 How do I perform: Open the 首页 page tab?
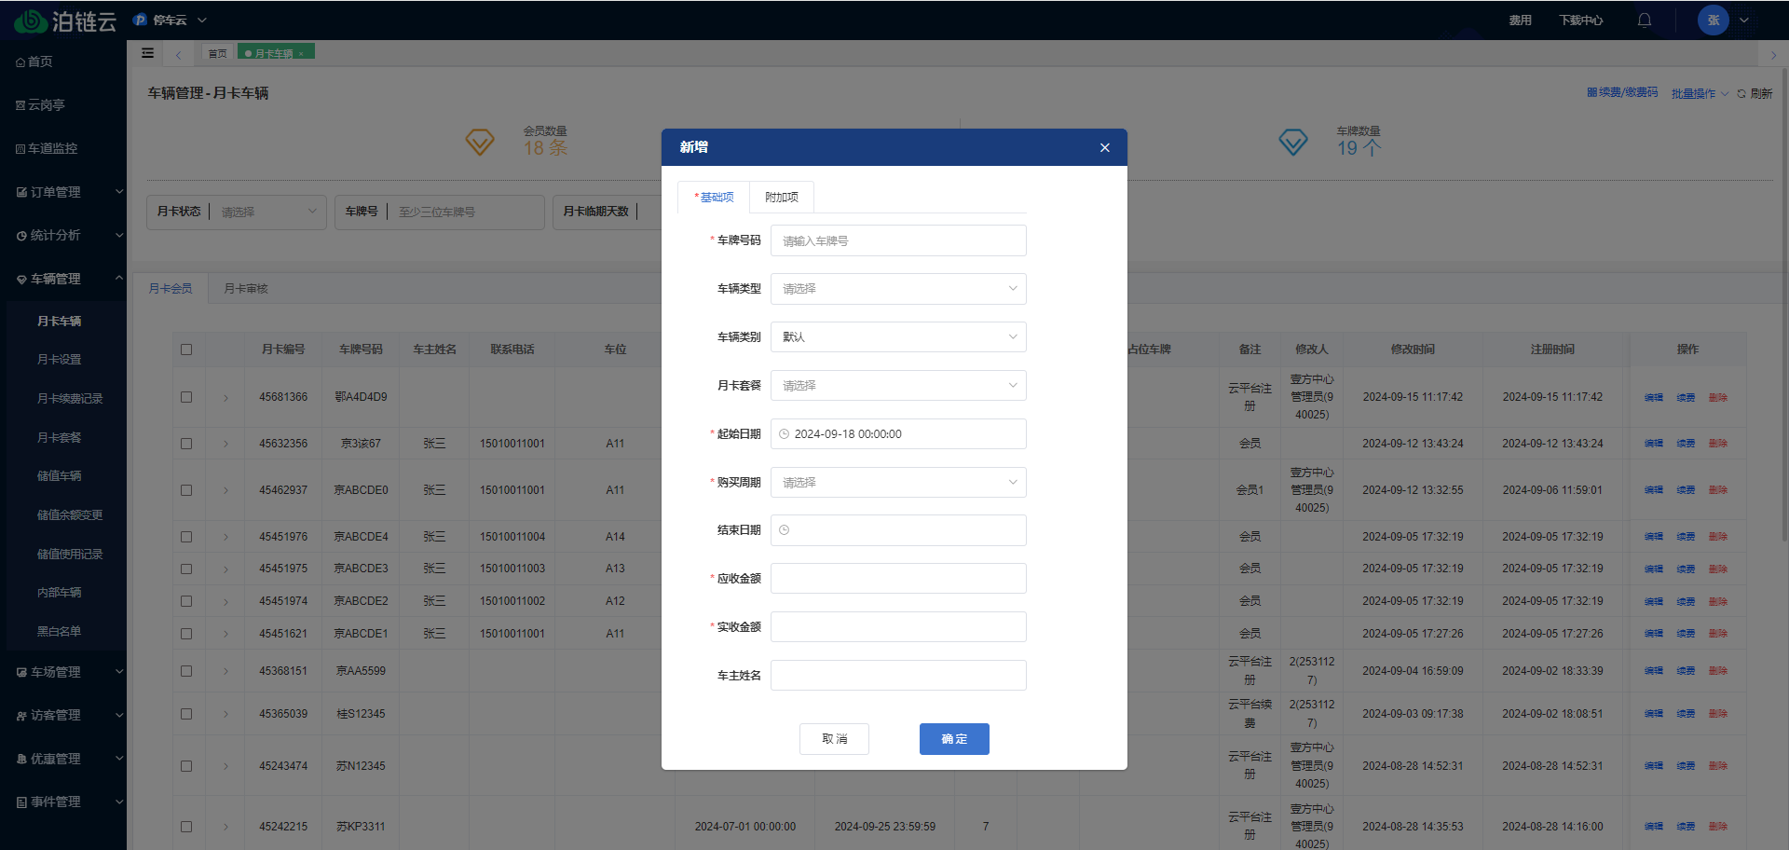(217, 53)
